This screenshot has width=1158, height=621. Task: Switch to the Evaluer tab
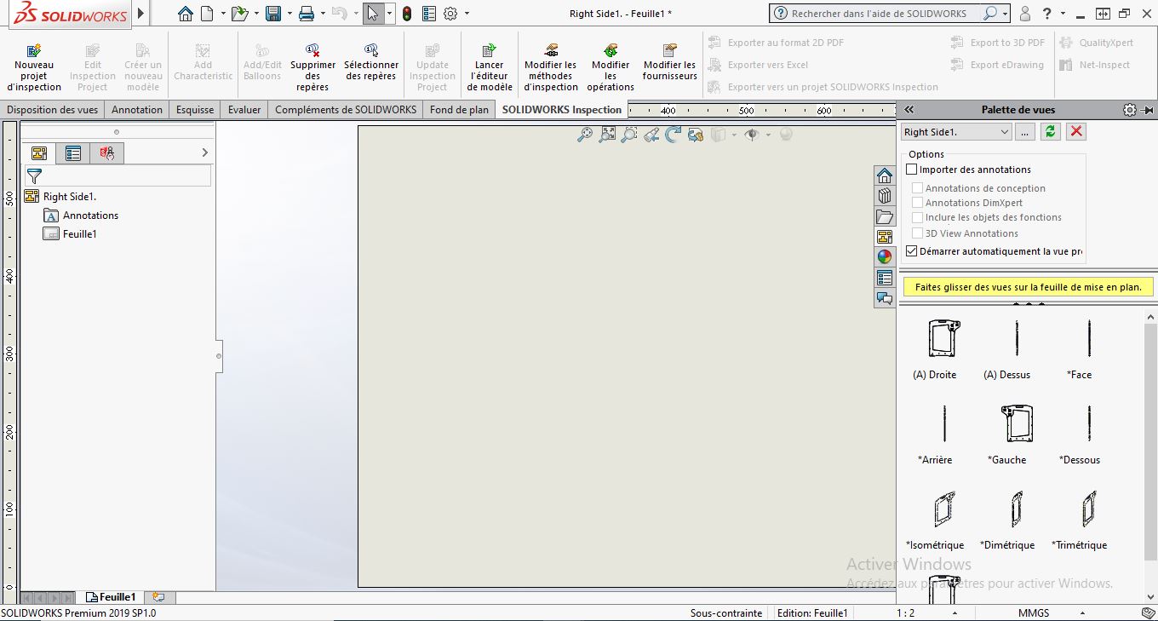(x=244, y=110)
